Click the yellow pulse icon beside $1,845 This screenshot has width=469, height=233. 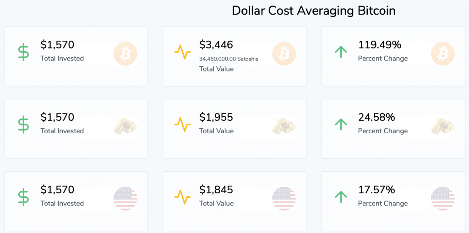182,197
